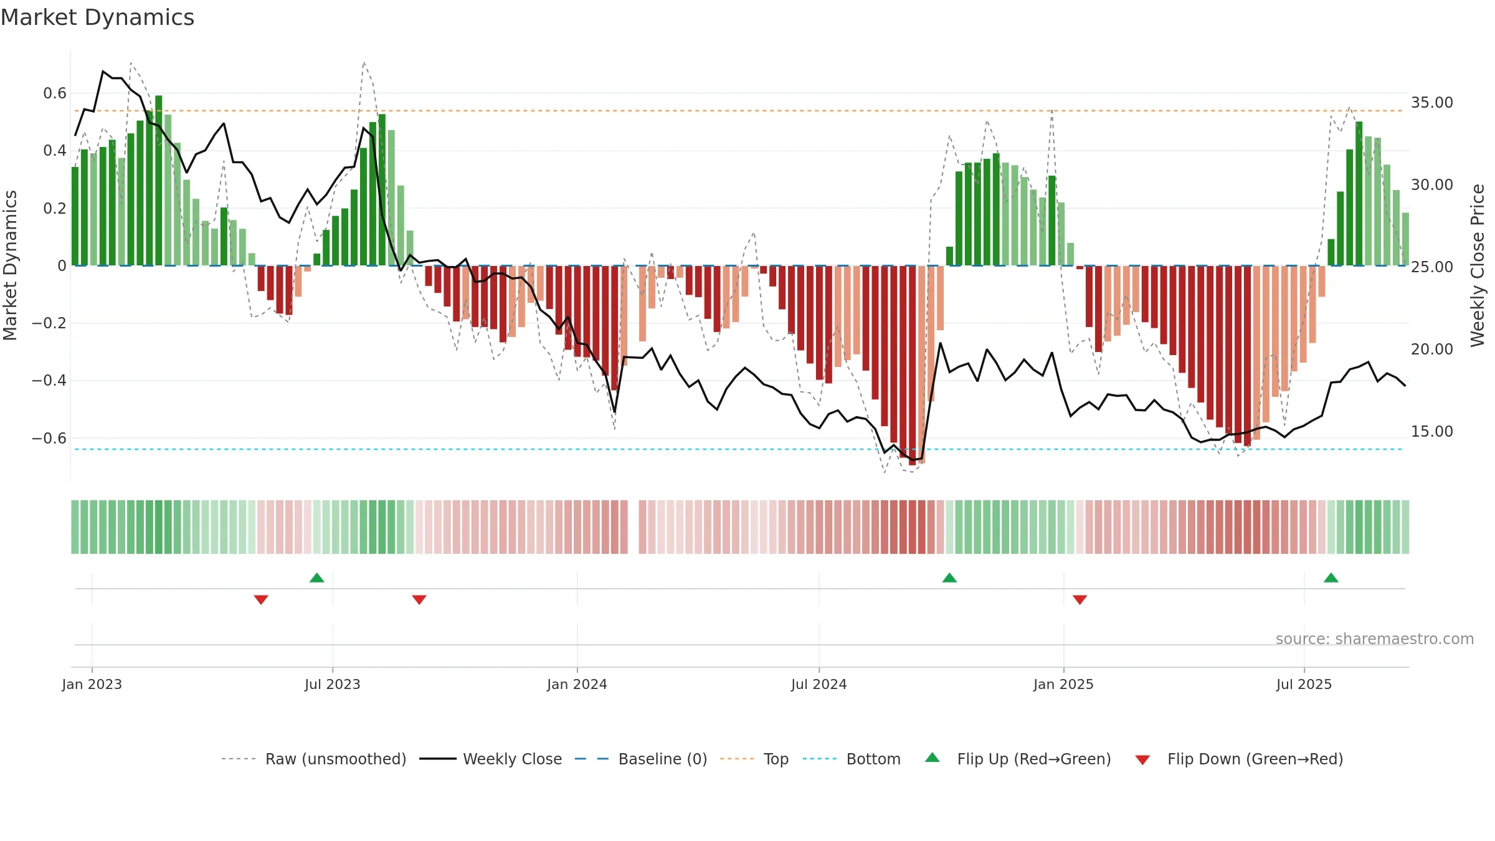This screenshot has height=841, width=1495.
Task: Click the Flip Up (Red→Green) legend entry
Action: 1018,759
